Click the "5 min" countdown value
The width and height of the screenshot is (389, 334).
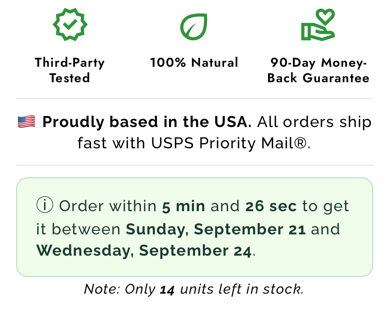pyautogui.click(x=184, y=206)
